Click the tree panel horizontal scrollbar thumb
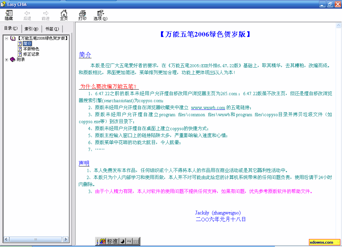Image resolution: width=342 pixels, height=247 pixels. 35,239
